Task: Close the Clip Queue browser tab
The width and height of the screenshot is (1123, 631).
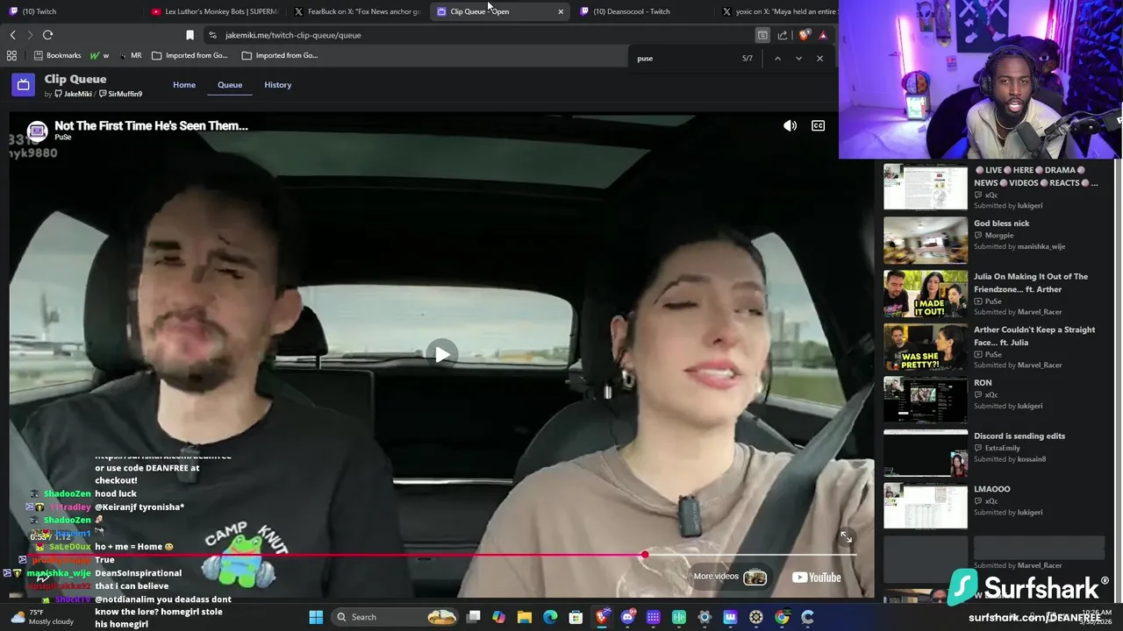Action: tap(561, 11)
